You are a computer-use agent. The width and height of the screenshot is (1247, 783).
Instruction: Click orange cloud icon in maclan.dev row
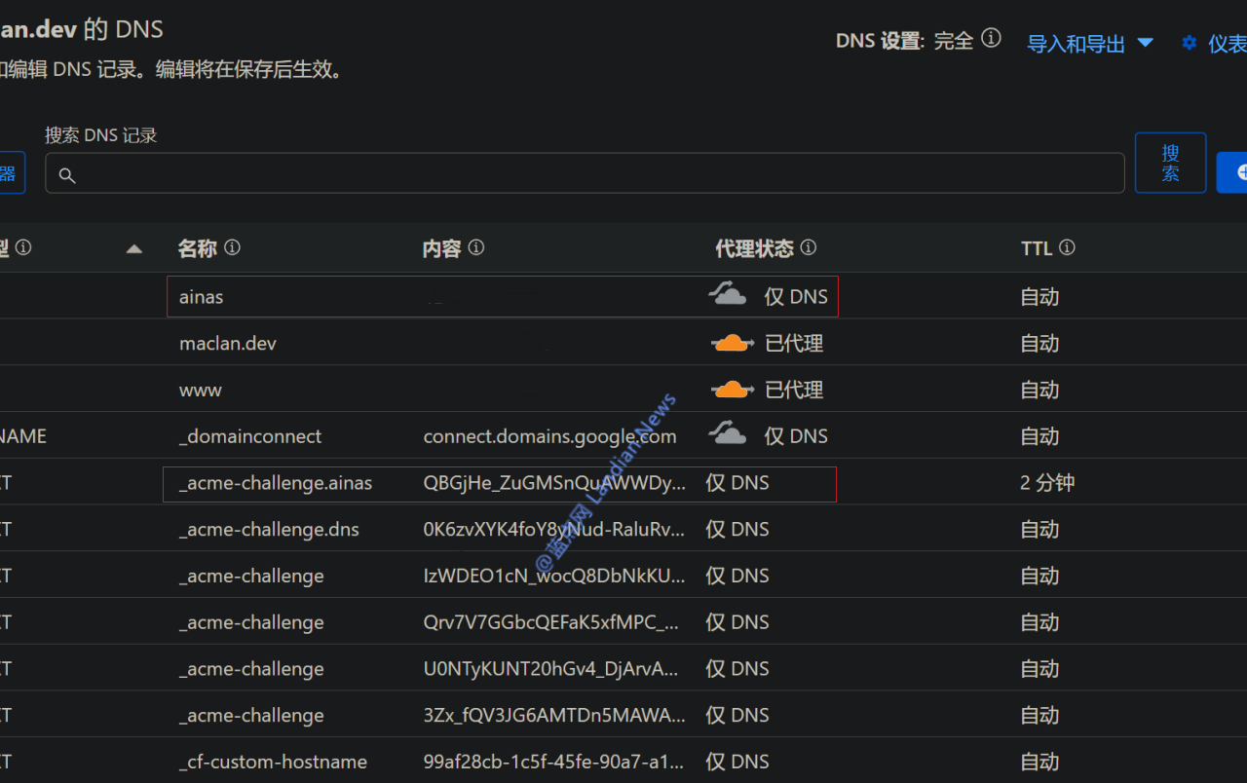pos(733,343)
